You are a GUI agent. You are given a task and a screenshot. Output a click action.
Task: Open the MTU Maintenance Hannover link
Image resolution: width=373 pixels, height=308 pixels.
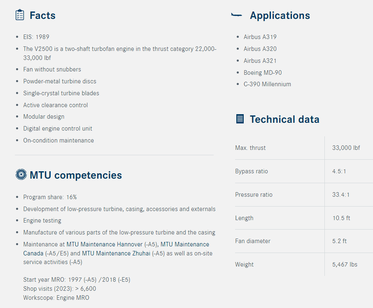105,244
